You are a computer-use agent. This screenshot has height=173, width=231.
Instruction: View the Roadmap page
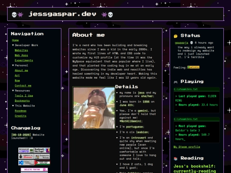[x=21, y=111]
